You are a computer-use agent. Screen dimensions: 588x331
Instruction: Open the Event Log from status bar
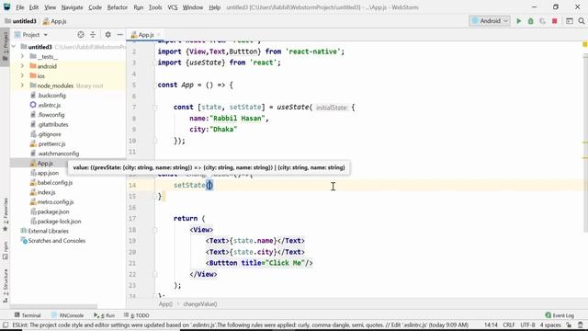560,315
